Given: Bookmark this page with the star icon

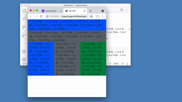Looking at the screenshot, I should tap(91, 16).
